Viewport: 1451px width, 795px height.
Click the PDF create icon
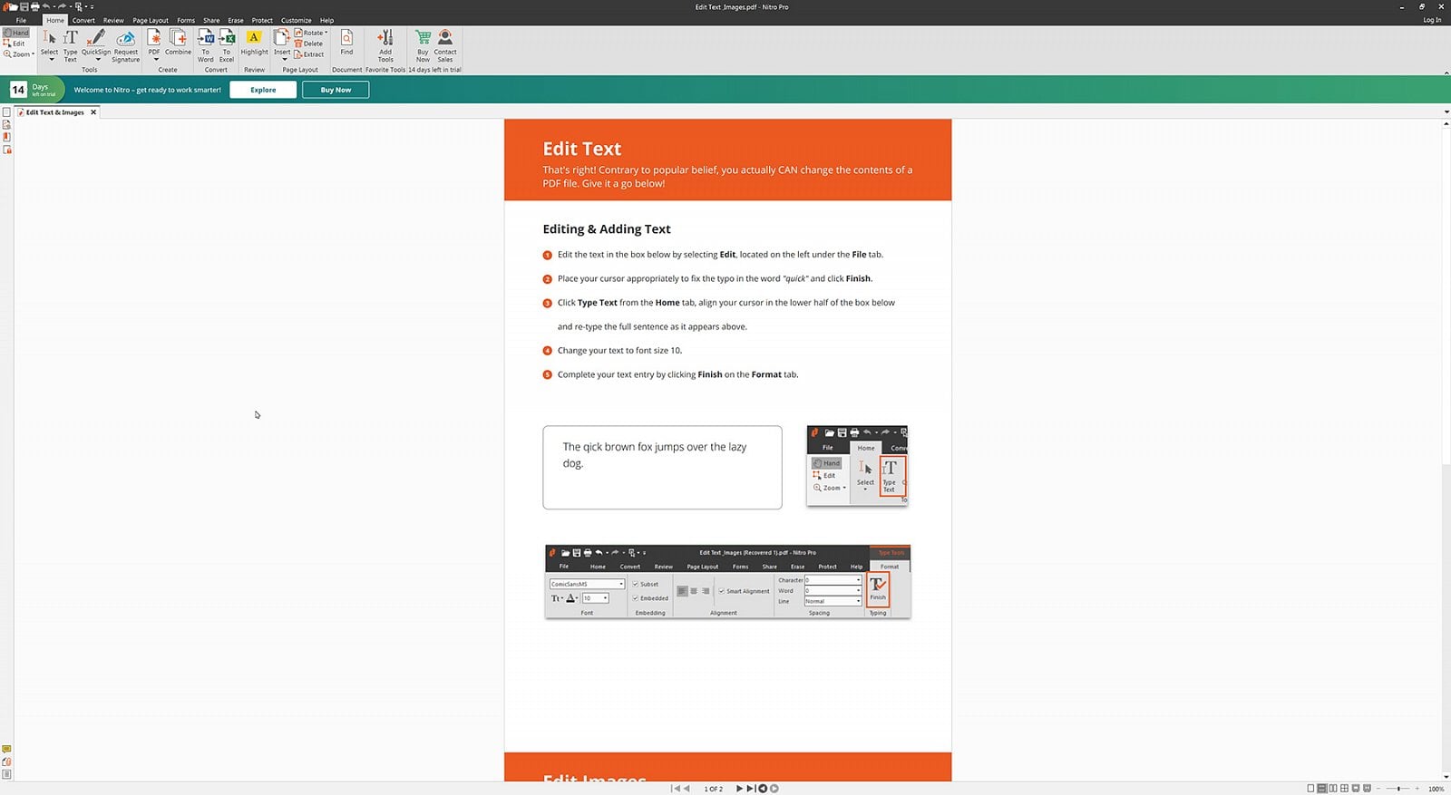154,38
